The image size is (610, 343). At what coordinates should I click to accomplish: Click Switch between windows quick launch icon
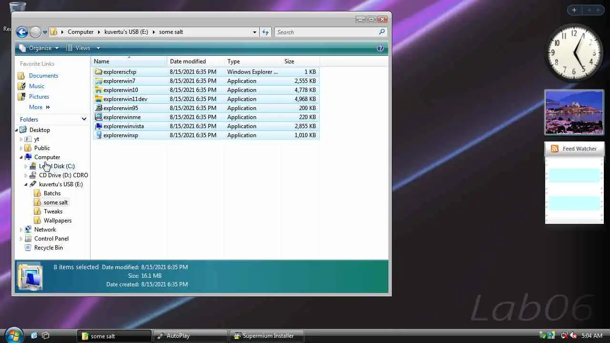tap(46, 336)
